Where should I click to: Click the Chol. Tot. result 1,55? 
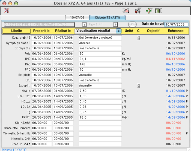pos(100,96)
